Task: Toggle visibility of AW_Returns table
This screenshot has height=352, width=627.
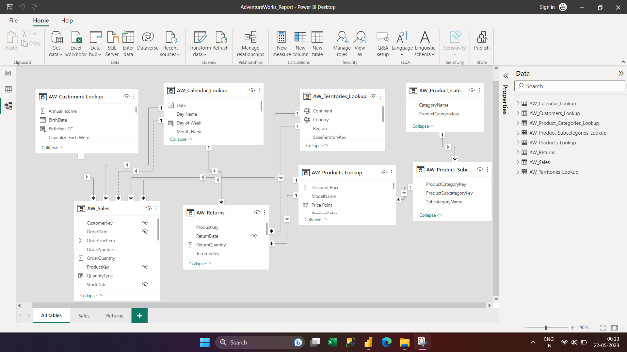Action: (x=257, y=213)
